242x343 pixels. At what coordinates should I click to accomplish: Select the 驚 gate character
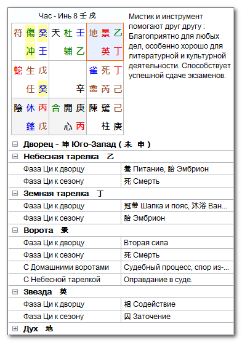[x=105, y=108]
